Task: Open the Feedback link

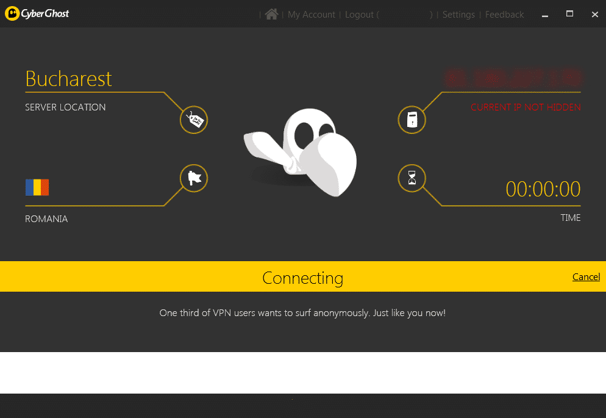Action: pyautogui.click(x=504, y=15)
